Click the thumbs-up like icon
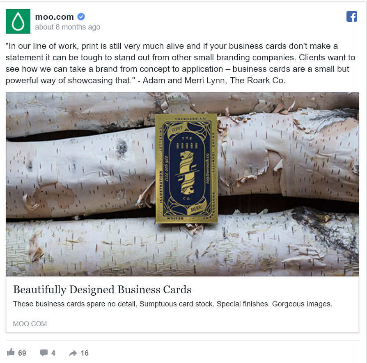 point(11,352)
